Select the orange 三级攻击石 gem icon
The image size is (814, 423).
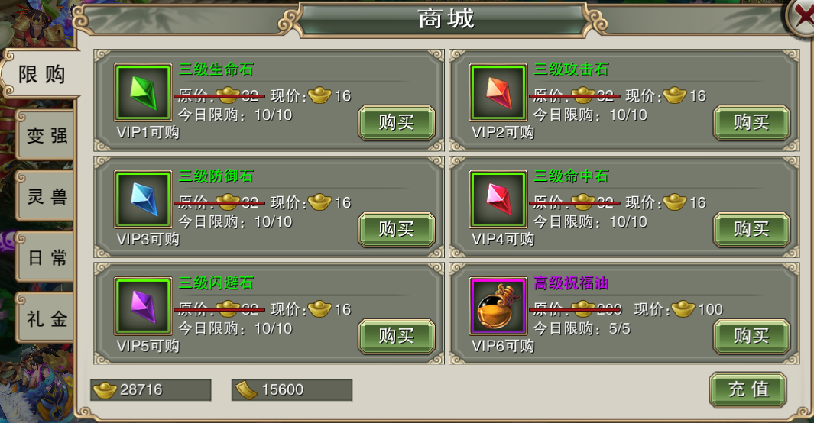pos(498,92)
